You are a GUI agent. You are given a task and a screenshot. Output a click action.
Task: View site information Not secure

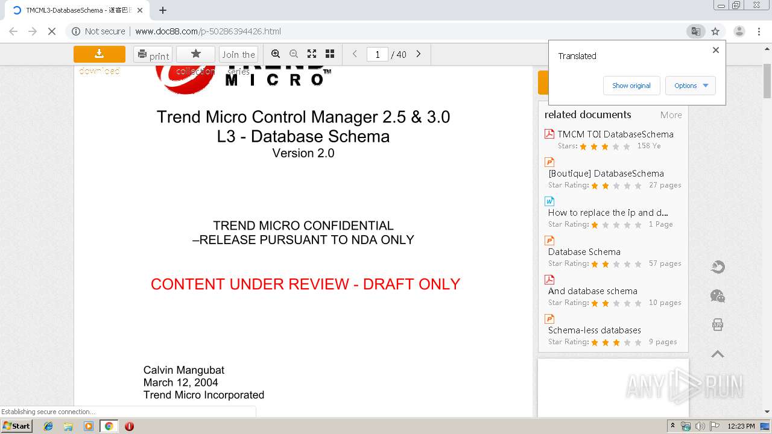coord(98,31)
